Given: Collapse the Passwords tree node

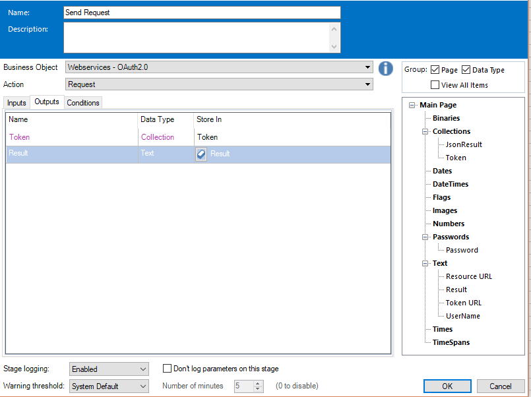Looking at the screenshot, I should [x=425, y=237].
